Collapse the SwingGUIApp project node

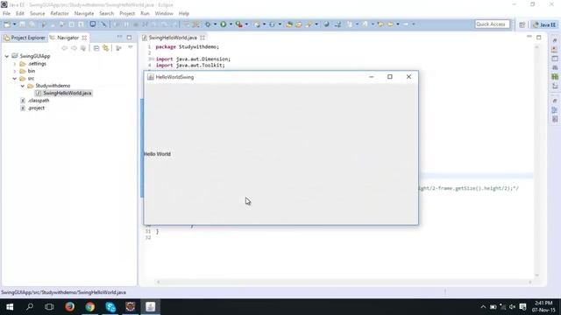[7, 56]
